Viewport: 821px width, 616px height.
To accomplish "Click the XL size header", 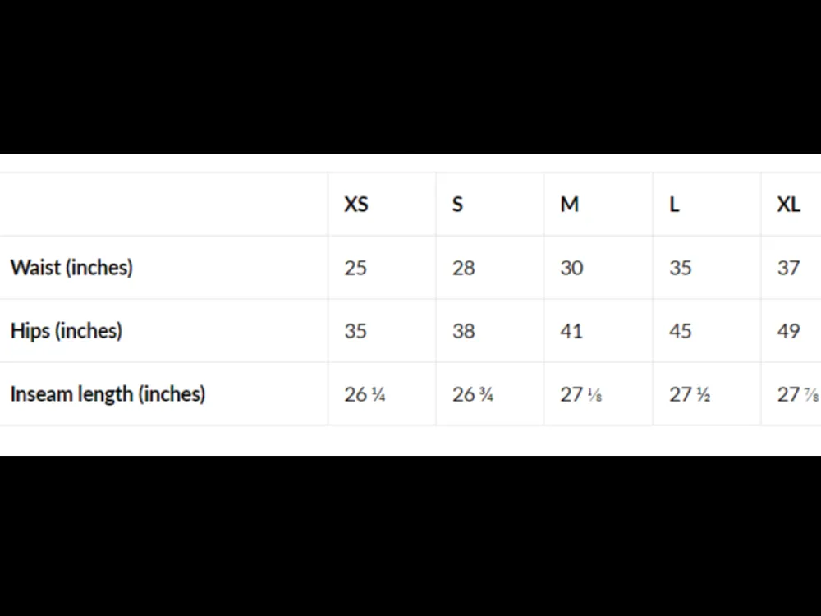I will (788, 205).
